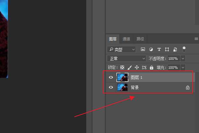The height and width of the screenshot is (133, 199).
Task: Switch to the 通道 tab
Action: (126, 39)
